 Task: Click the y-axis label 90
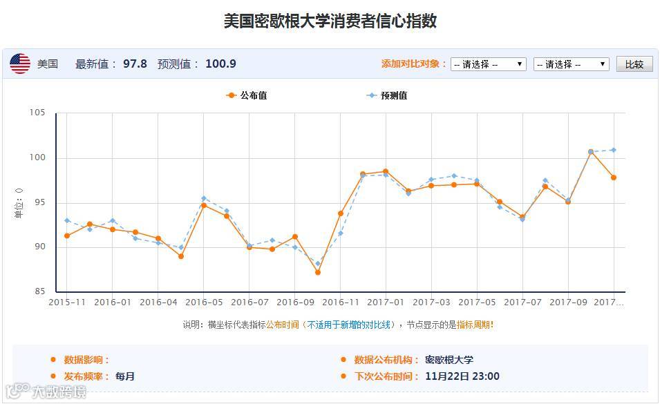(40, 247)
